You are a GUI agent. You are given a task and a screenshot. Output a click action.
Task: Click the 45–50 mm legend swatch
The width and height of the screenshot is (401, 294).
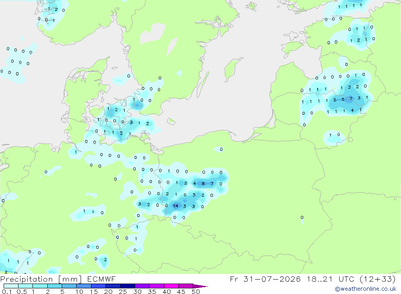click(186, 286)
